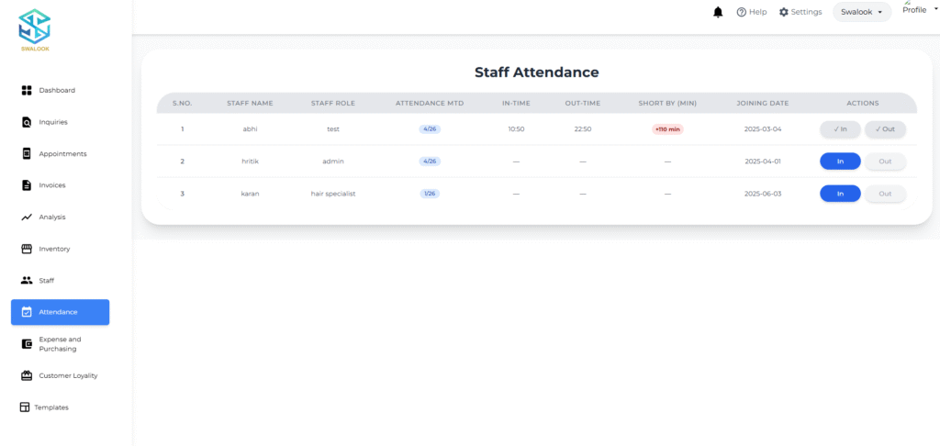Open Settings in the top bar
Screen dimensions: 940x446
[800, 12]
